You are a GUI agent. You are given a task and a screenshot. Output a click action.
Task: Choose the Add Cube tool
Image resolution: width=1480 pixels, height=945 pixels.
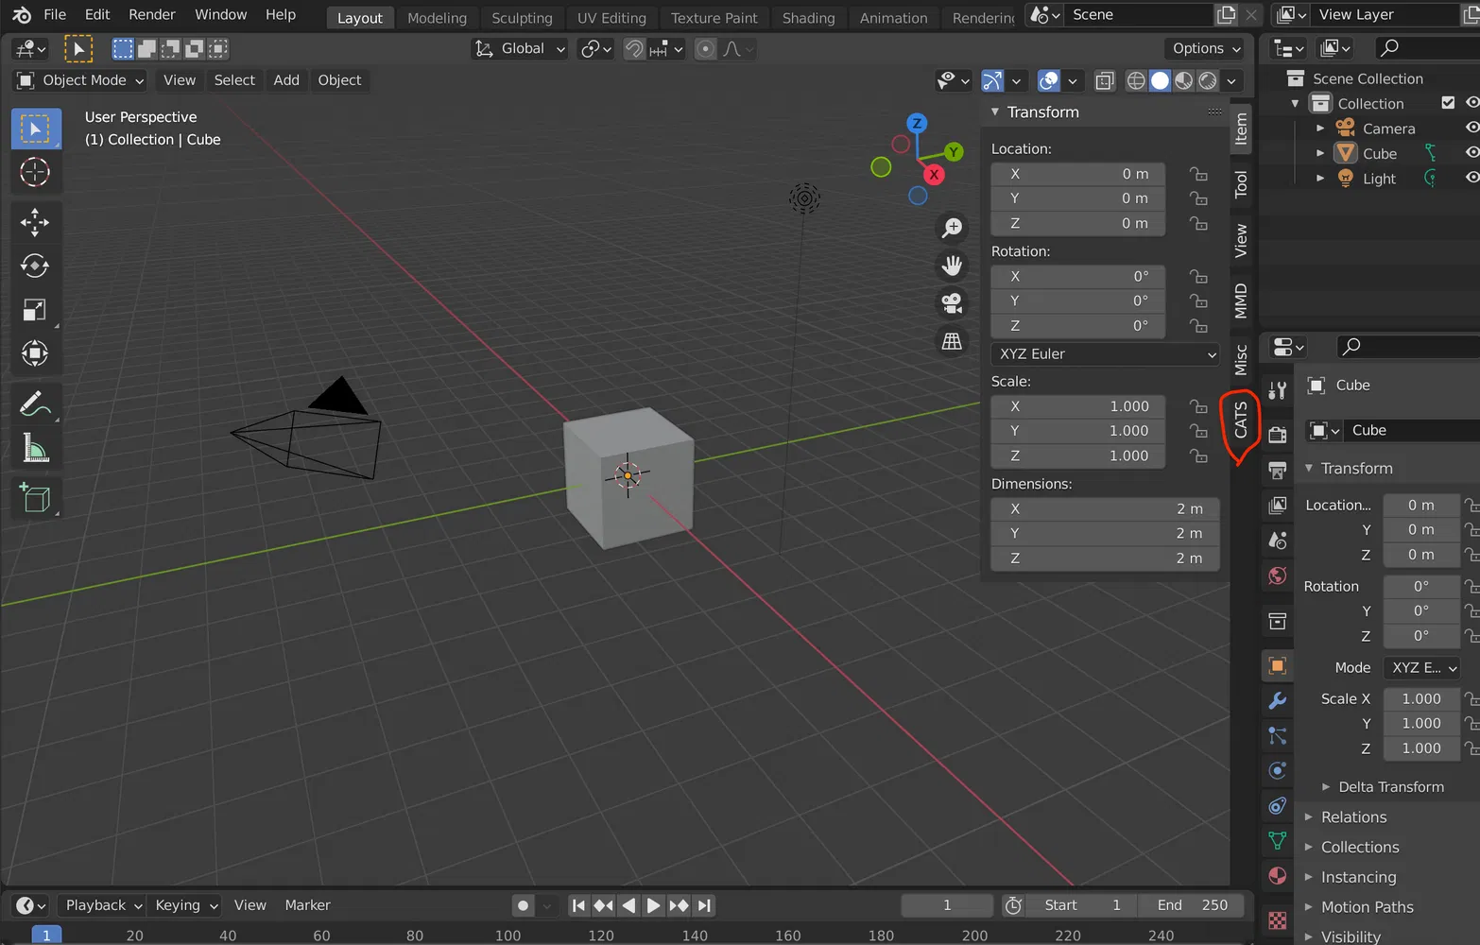[x=35, y=498]
